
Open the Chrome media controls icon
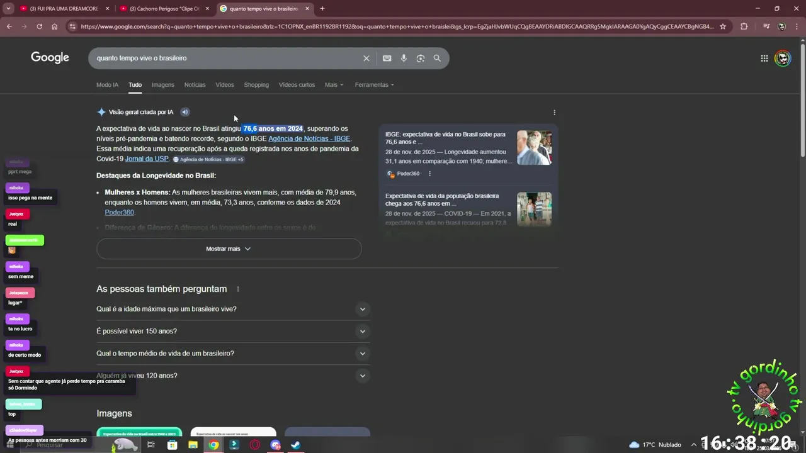click(x=766, y=26)
